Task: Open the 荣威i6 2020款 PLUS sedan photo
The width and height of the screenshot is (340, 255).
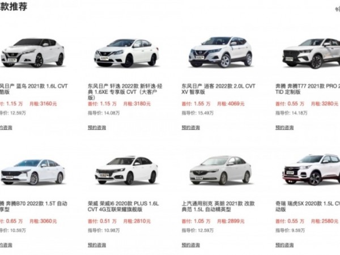Action: pyautogui.click(x=126, y=171)
